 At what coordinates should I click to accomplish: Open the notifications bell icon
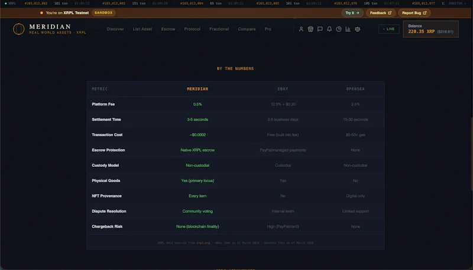click(x=329, y=29)
